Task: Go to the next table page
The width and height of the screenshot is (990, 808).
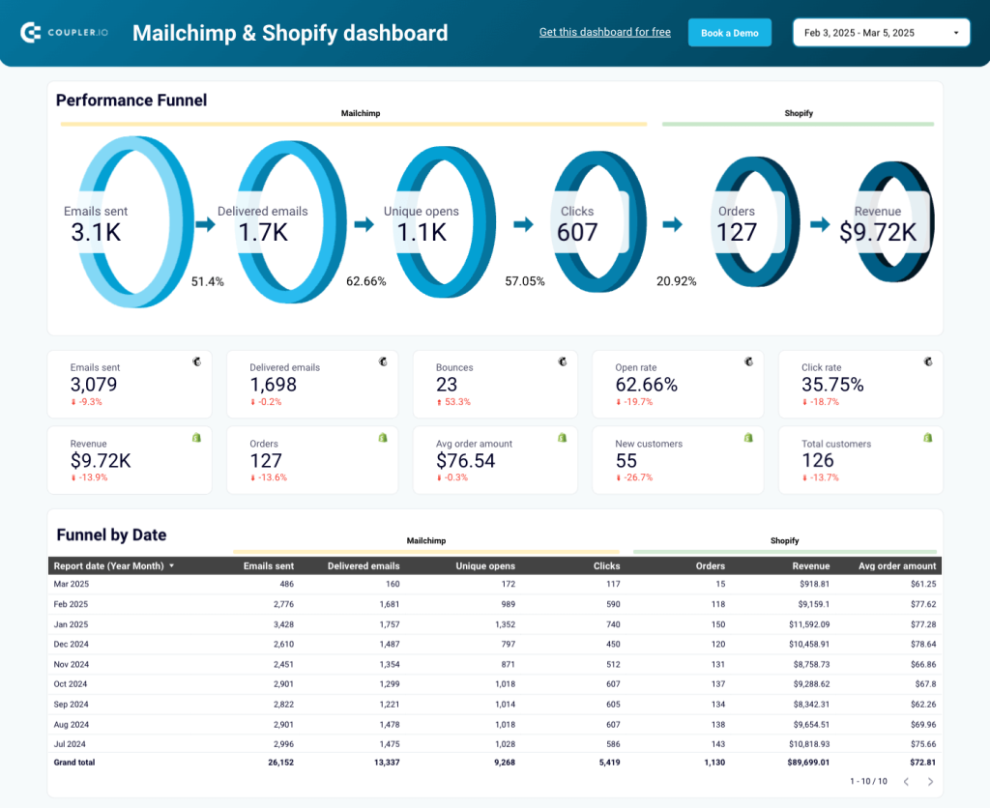Action: coord(930,782)
